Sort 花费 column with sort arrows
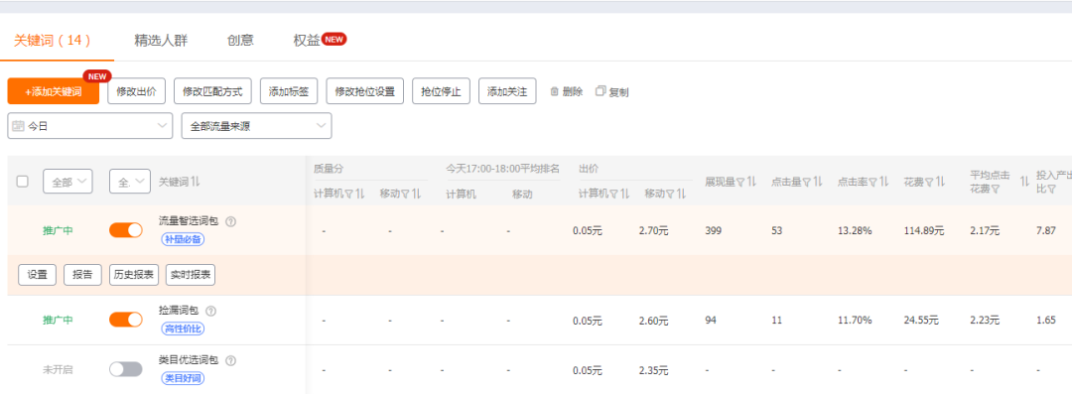The width and height of the screenshot is (1072, 394). coord(939,182)
